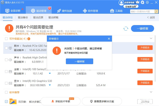
Task: Click the graphics card device icon
Action: pos(10,83)
